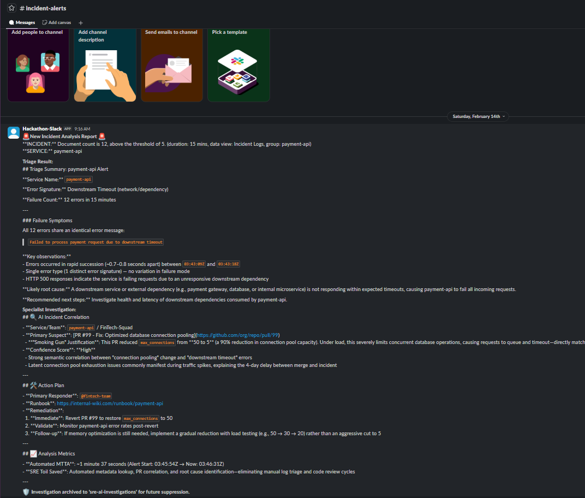
Task: Click the shield icon before Investigation archived
Action: [x=26, y=492]
